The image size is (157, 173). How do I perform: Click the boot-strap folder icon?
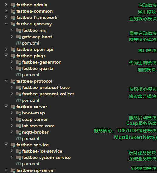coord(18,113)
